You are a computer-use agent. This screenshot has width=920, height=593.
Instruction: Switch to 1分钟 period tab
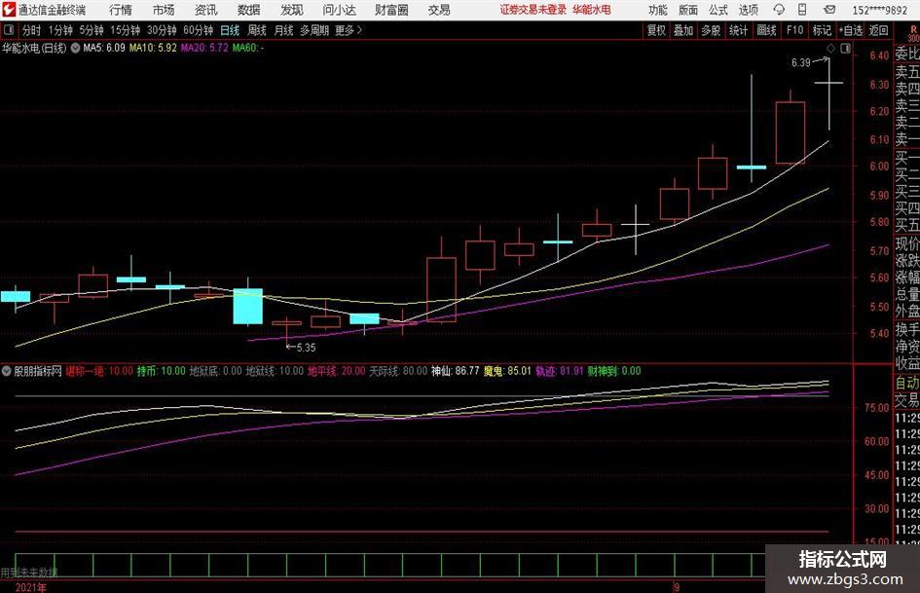click(x=60, y=30)
